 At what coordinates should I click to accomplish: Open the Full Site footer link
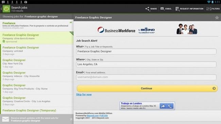click(104, 116)
